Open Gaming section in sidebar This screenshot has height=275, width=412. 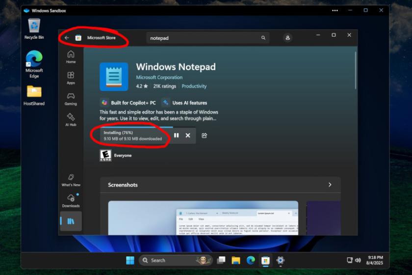point(71,99)
